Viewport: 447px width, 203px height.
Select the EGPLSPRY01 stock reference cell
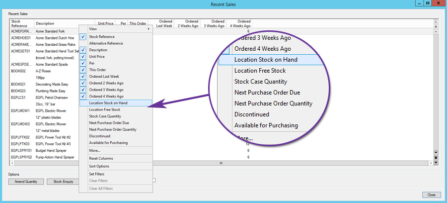coord(21,150)
